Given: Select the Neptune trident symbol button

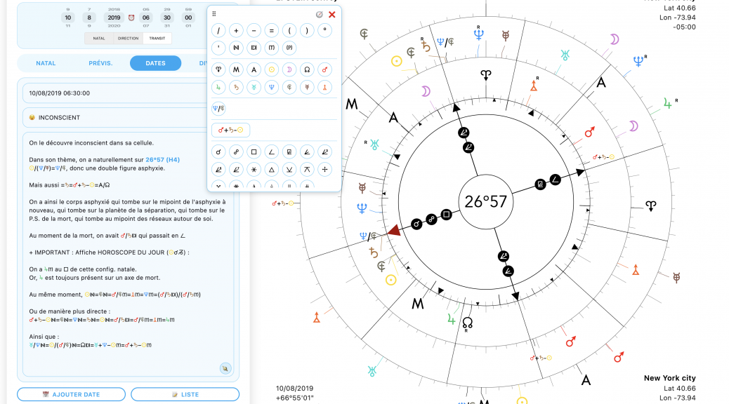Looking at the screenshot, I should pyautogui.click(x=272, y=88).
